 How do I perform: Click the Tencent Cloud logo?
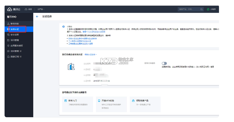click(14, 9)
